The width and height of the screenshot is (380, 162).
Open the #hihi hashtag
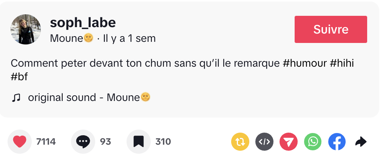(342, 63)
